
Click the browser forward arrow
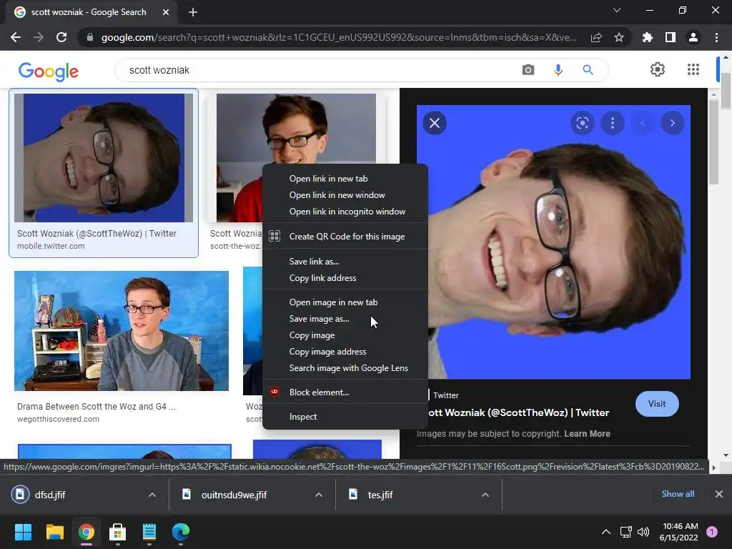point(39,37)
